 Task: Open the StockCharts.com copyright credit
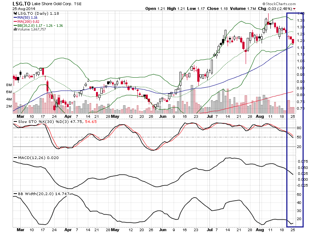[279, 4]
